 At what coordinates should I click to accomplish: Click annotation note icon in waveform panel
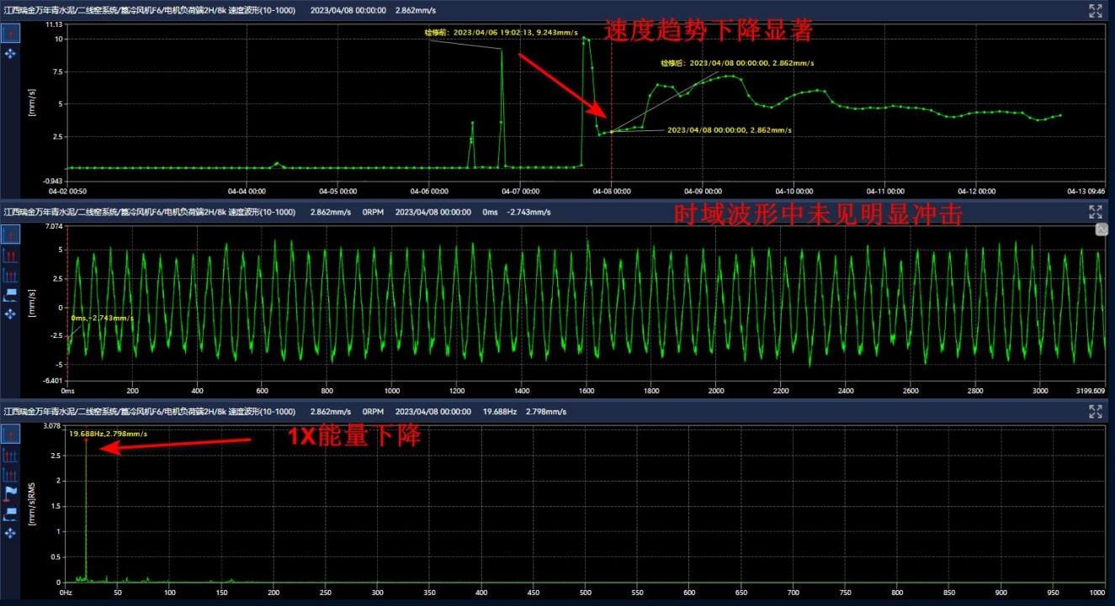11,293
